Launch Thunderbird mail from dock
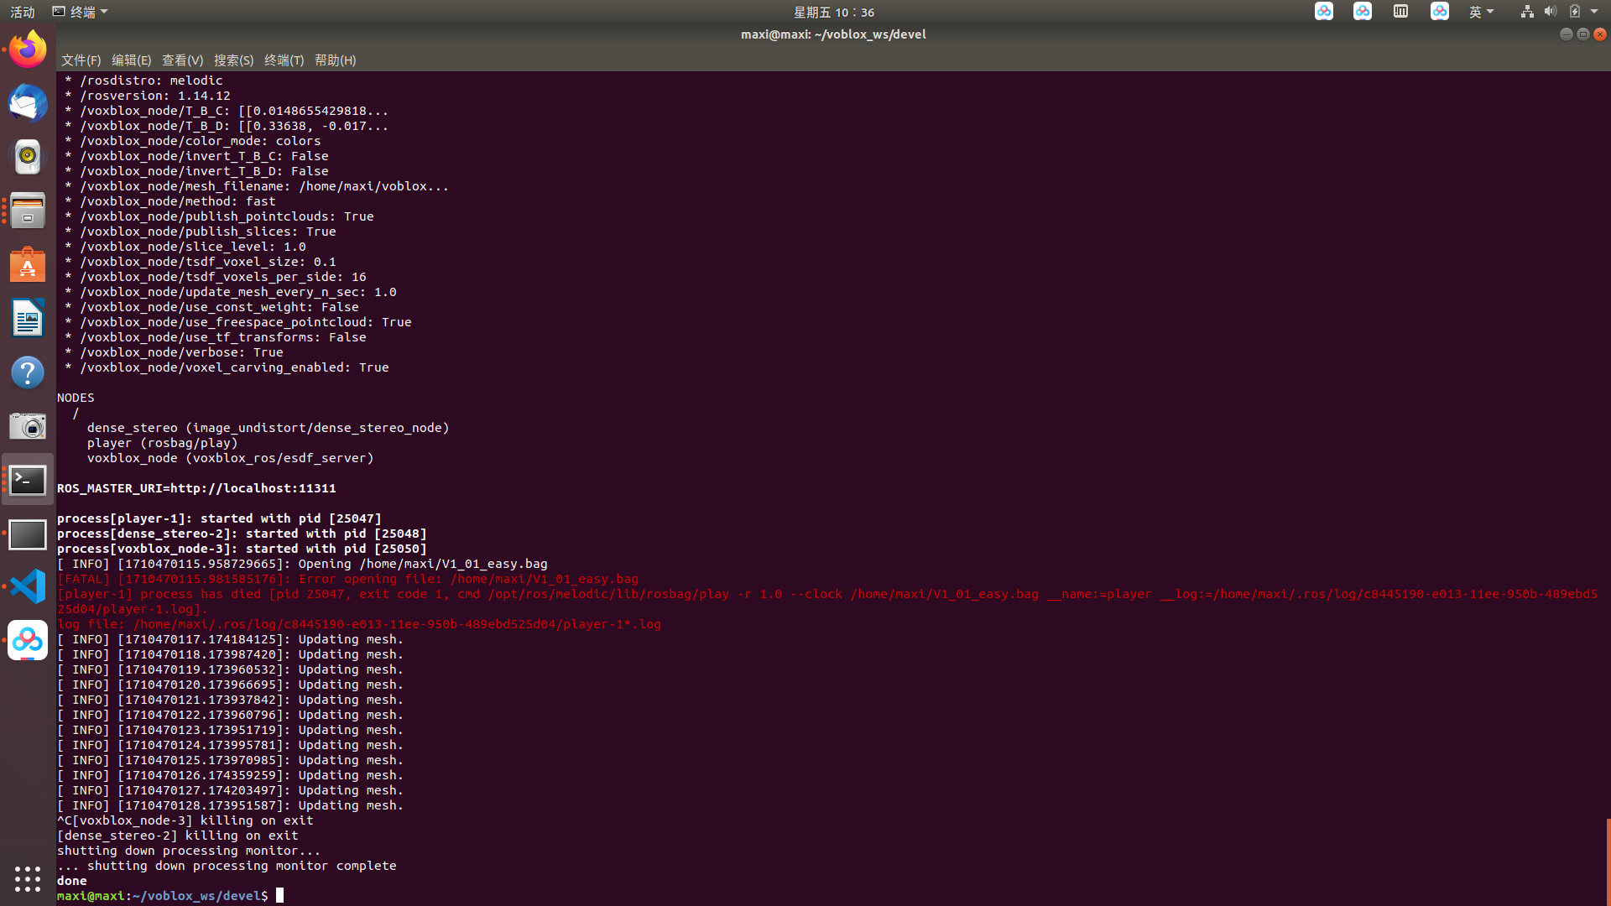This screenshot has height=906, width=1611. coord(28,103)
